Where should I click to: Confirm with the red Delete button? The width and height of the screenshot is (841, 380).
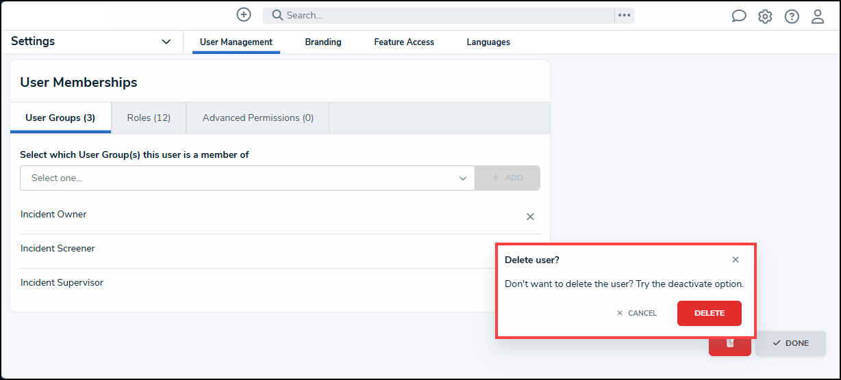click(x=710, y=313)
